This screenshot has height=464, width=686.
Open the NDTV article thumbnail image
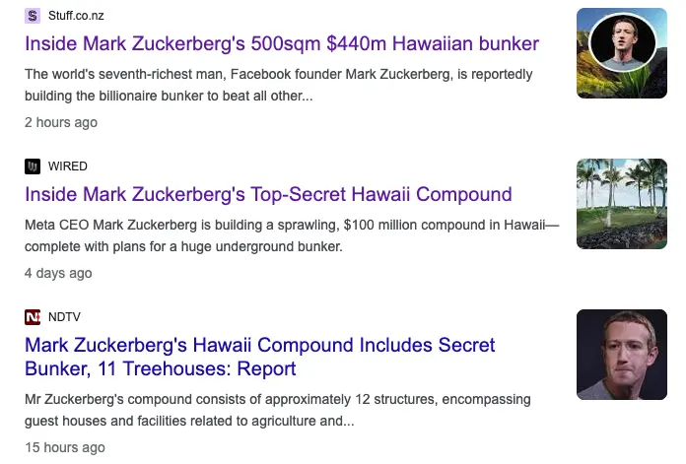[622, 355]
